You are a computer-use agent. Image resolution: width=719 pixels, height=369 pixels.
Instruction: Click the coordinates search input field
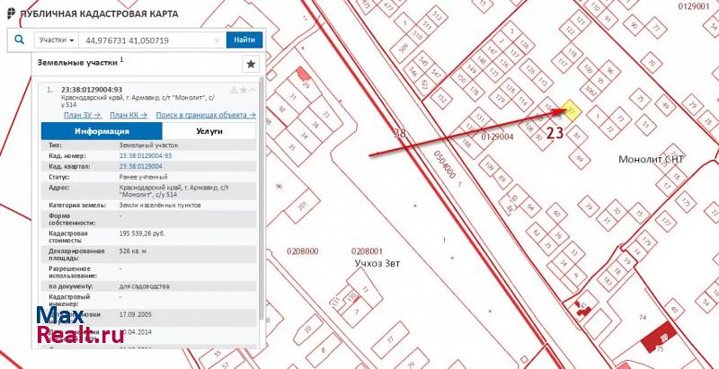coord(146,40)
